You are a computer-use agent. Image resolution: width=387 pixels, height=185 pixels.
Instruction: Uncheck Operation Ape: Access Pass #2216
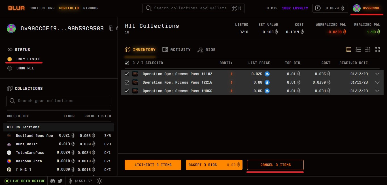[127, 82]
